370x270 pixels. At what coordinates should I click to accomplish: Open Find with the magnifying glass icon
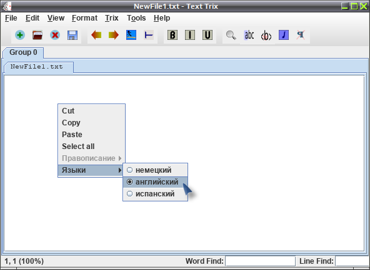tap(231, 36)
